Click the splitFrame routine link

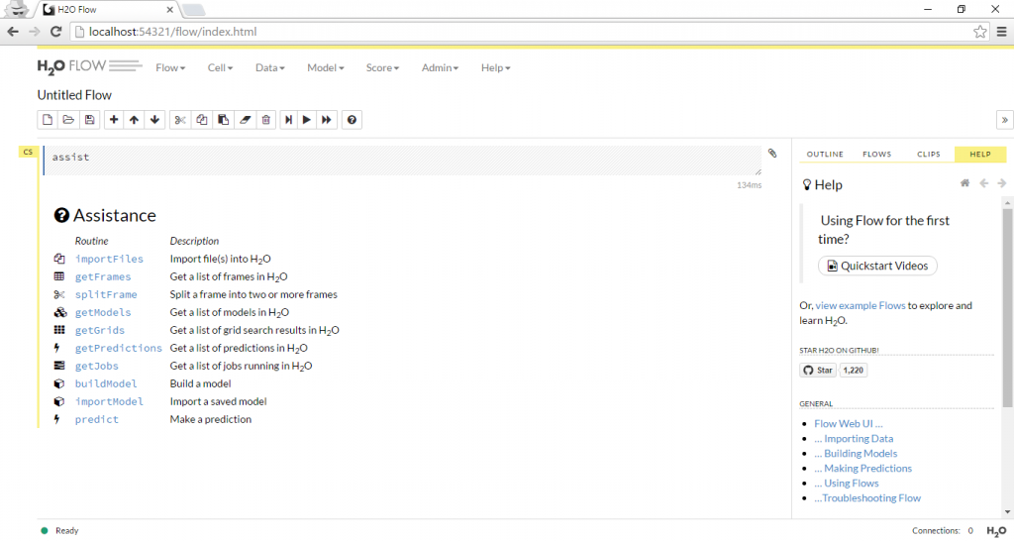(x=106, y=294)
